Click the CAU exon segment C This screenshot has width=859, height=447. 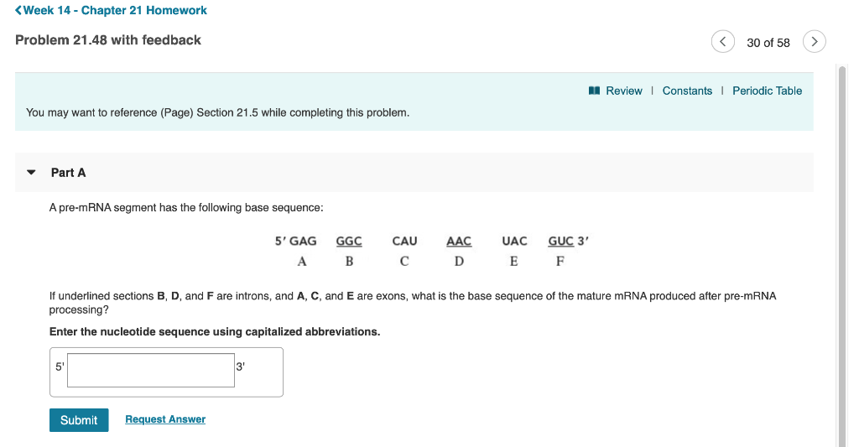pyautogui.click(x=404, y=241)
